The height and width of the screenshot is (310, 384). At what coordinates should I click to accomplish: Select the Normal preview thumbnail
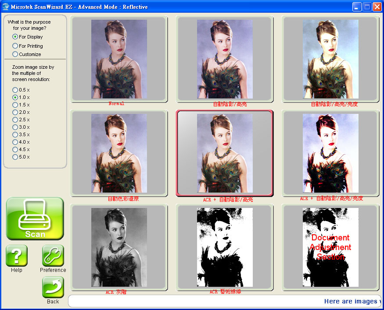119,59
